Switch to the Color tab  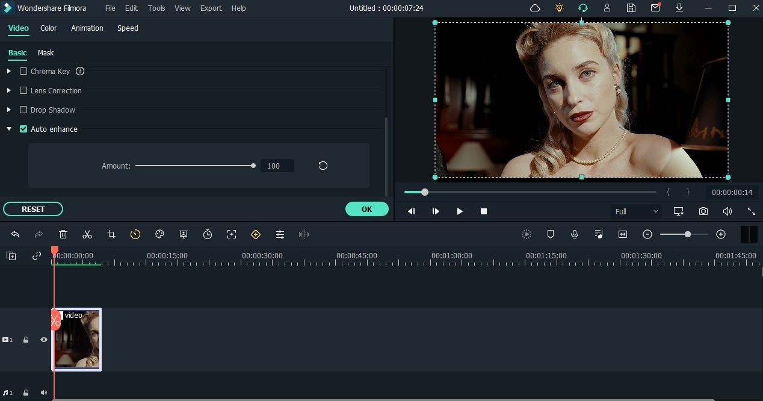tap(49, 28)
